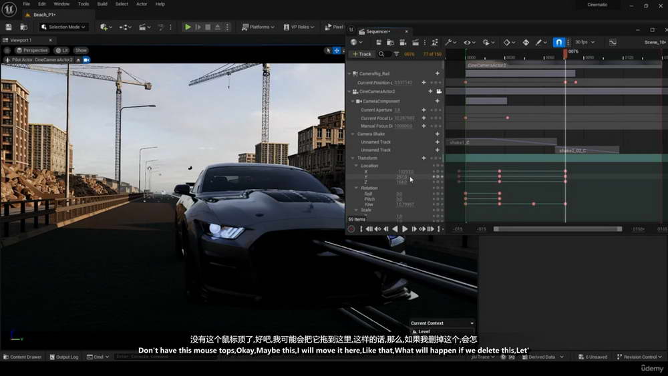Click the Sequencer browse to sequence icon
668x376 pixels.
point(390,42)
